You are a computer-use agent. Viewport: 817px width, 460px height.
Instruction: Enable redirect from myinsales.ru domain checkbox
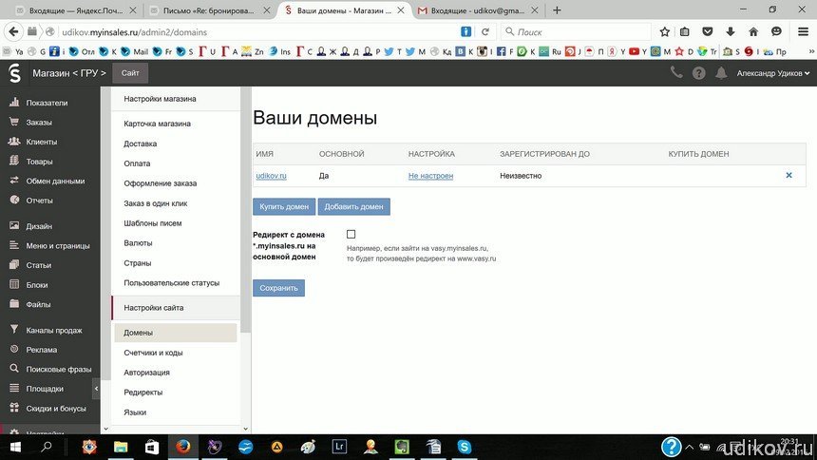coord(351,234)
